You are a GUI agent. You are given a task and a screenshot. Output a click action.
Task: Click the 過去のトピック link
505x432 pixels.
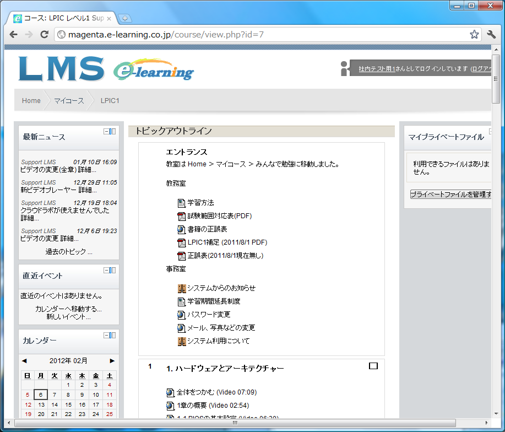pyautogui.click(x=69, y=252)
